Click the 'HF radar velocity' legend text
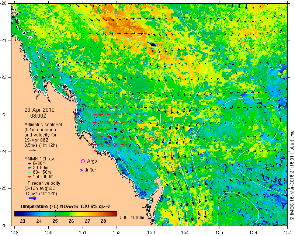The height and width of the screenshot is (236, 295). click(x=42, y=183)
